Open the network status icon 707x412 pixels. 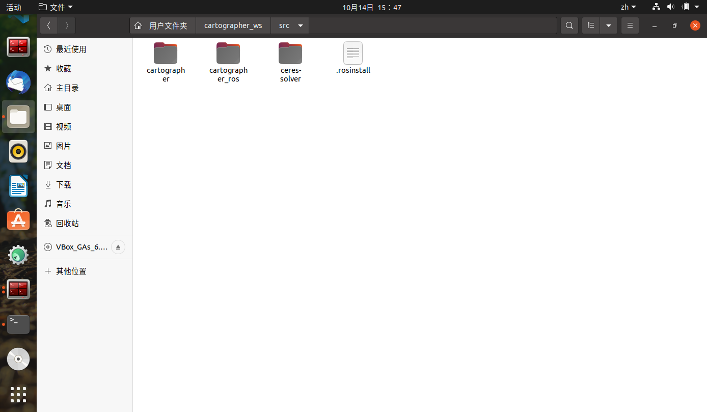pos(657,7)
